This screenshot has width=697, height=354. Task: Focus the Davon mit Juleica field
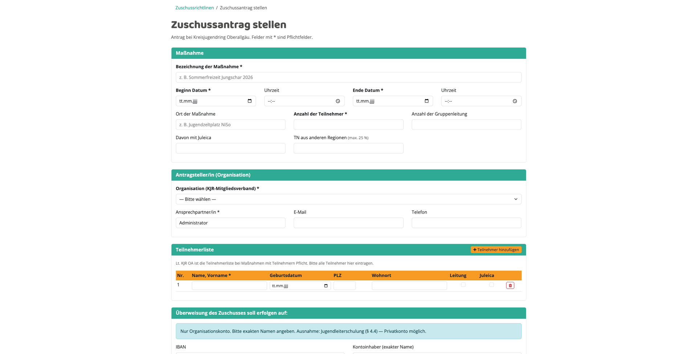[x=231, y=148]
